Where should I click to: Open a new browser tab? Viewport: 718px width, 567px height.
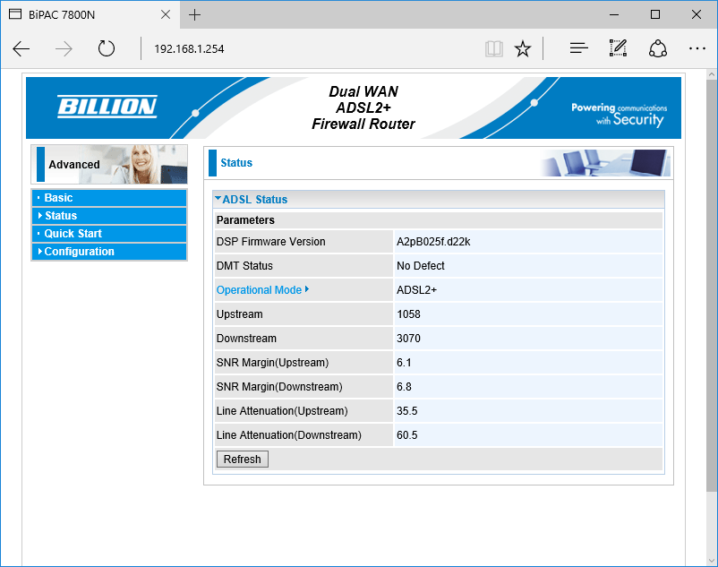[194, 14]
